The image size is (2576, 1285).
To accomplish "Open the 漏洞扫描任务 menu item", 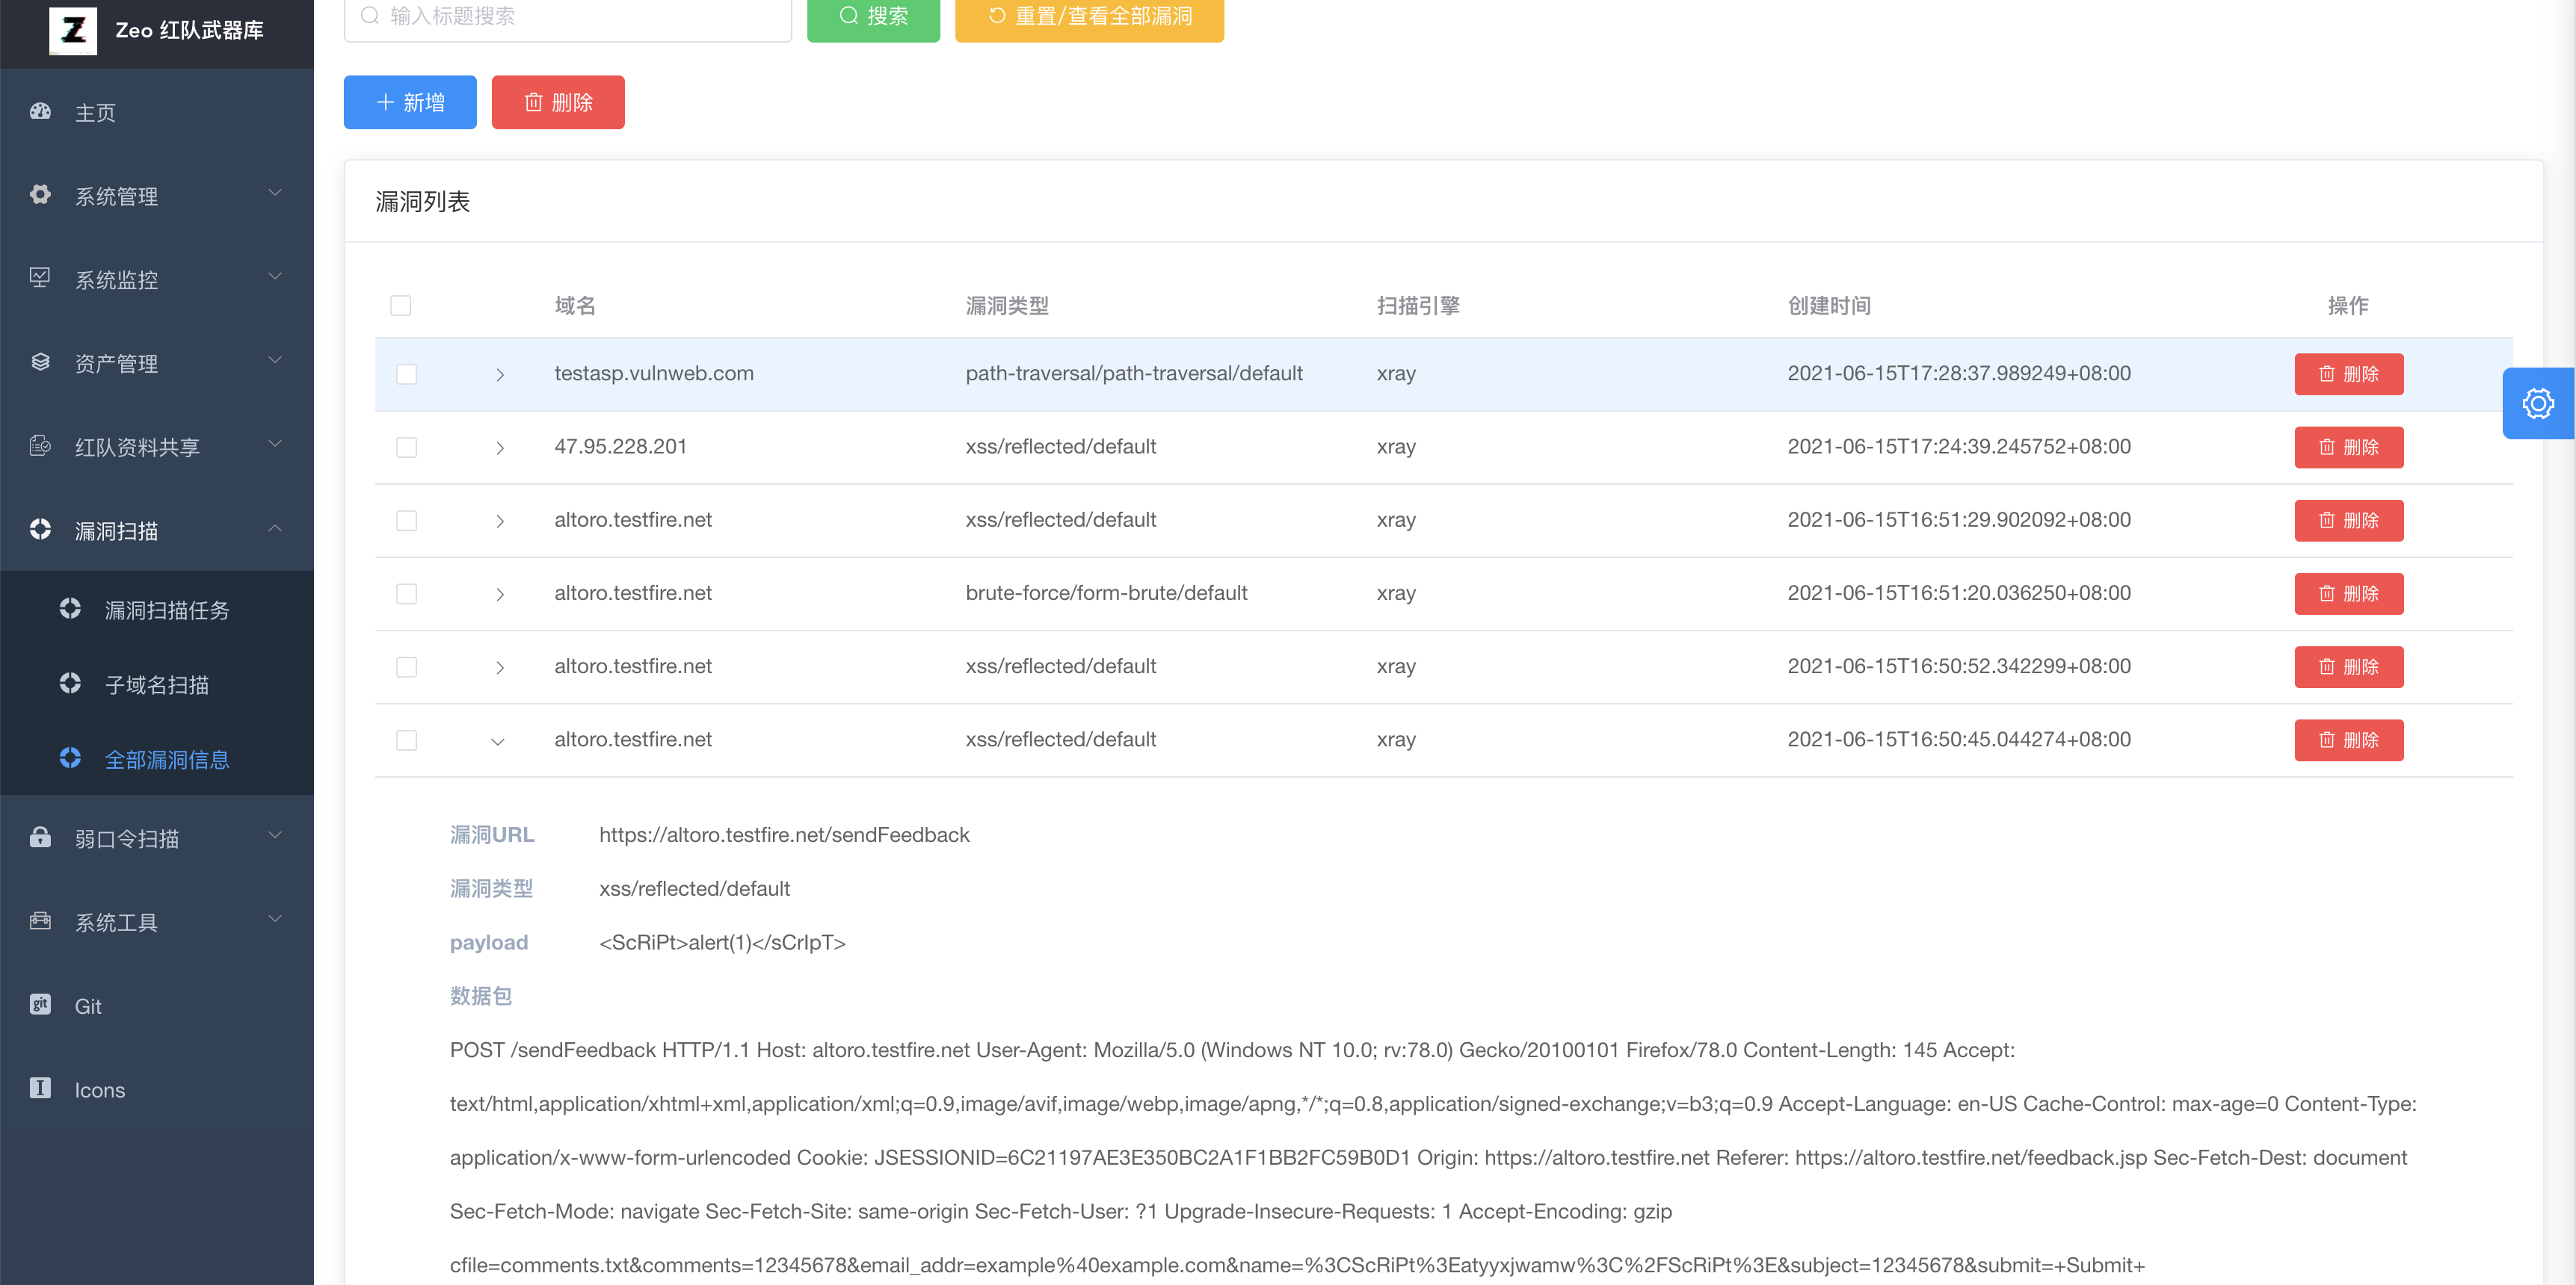I will pyautogui.click(x=167, y=610).
